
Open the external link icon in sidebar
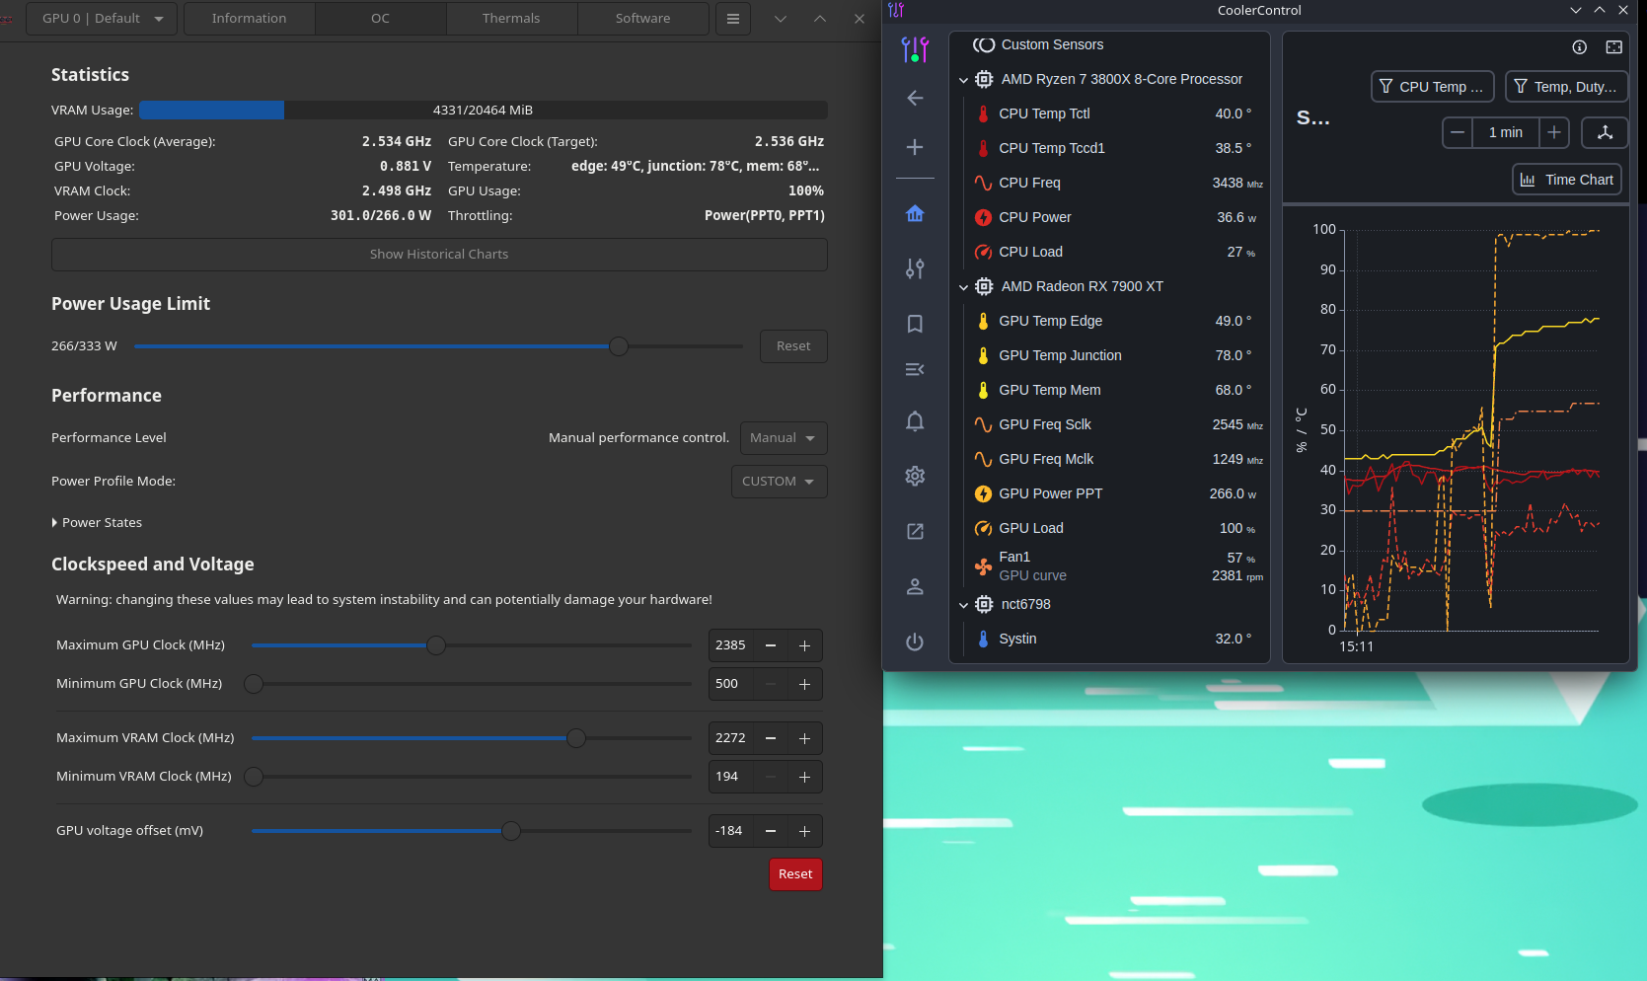915,531
